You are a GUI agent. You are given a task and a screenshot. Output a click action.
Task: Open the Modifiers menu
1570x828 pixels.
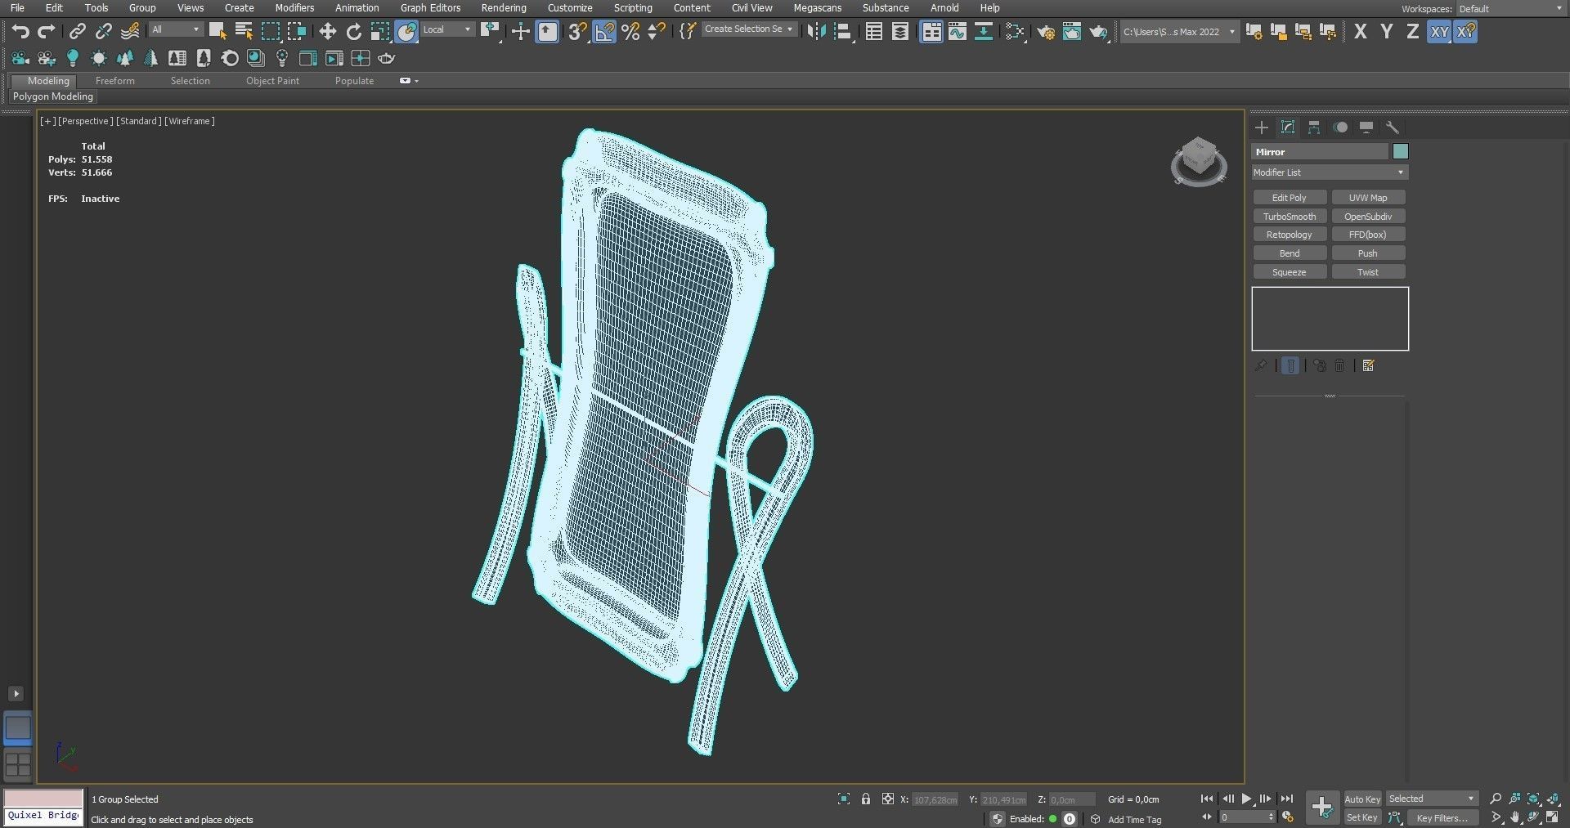(x=294, y=8)
